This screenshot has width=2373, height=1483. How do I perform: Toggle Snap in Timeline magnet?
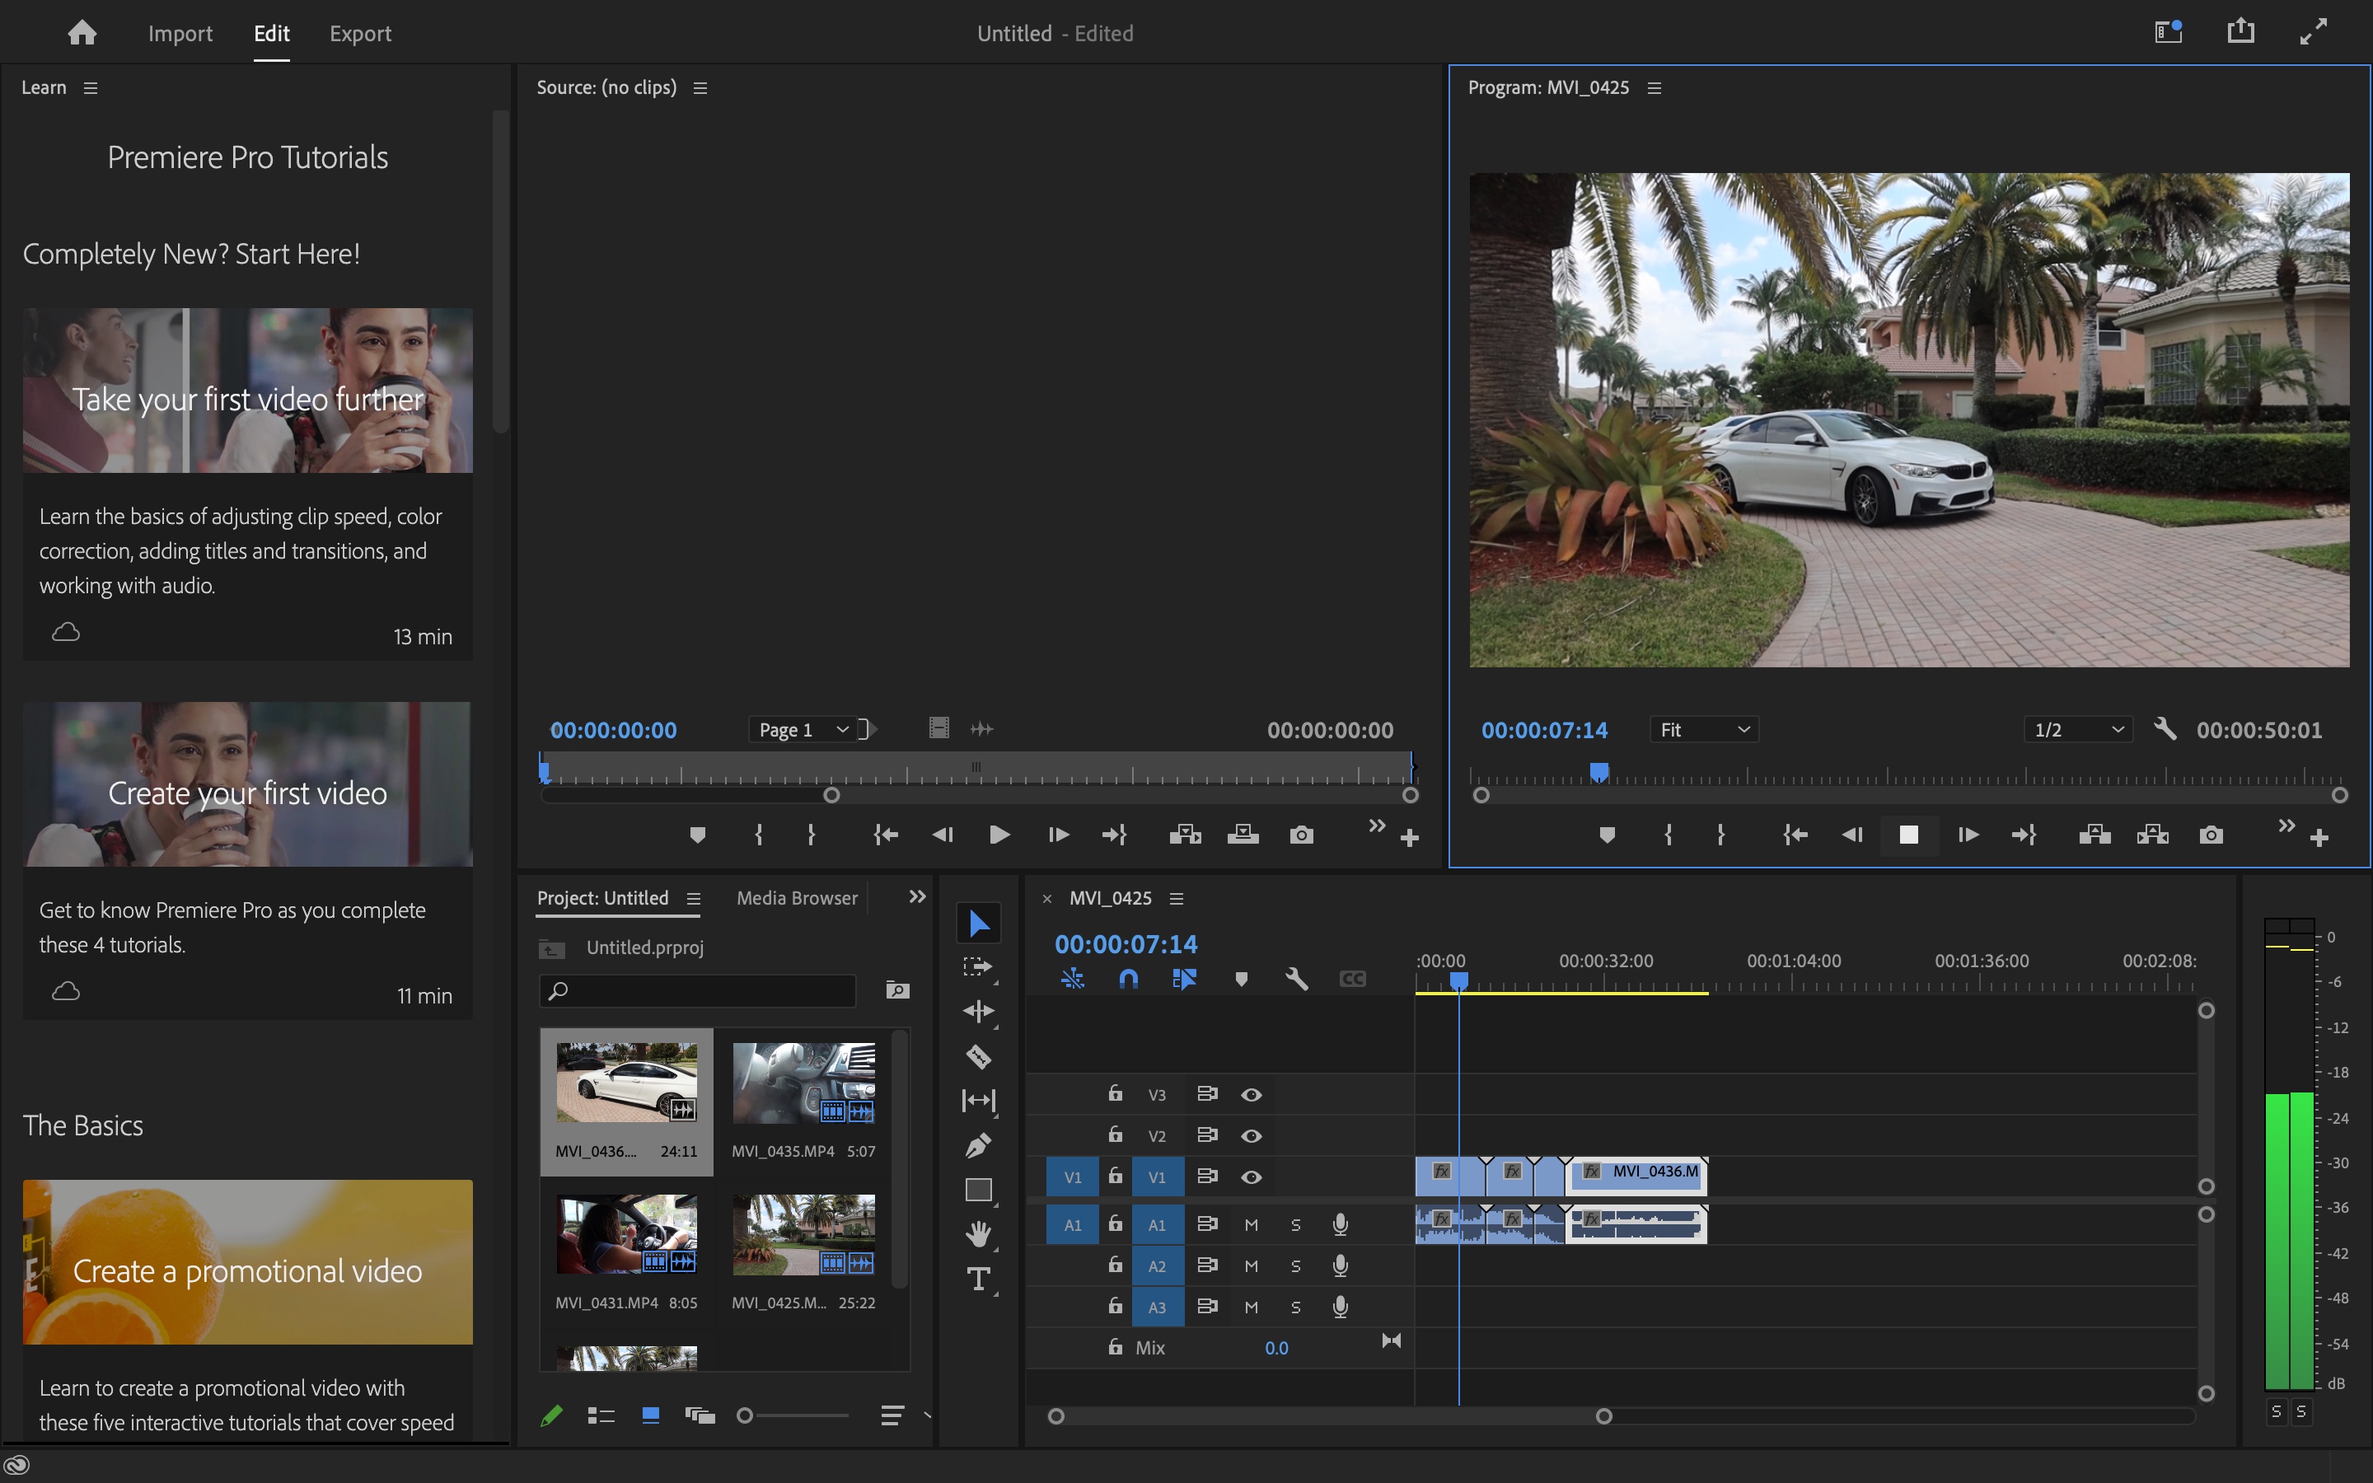(x=1129, y=978)
